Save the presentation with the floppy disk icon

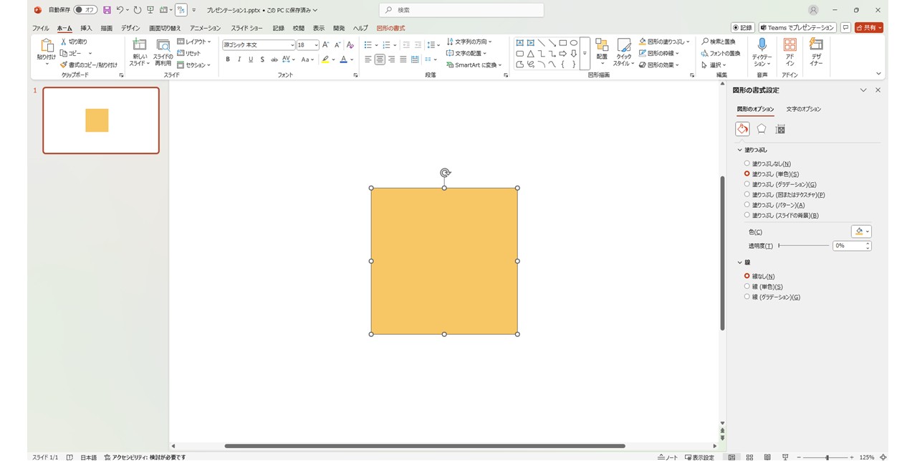pos(107,10)
